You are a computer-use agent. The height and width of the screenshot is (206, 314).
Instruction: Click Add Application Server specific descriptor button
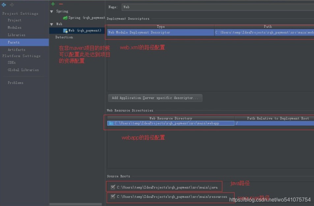(x=155, y=98)
